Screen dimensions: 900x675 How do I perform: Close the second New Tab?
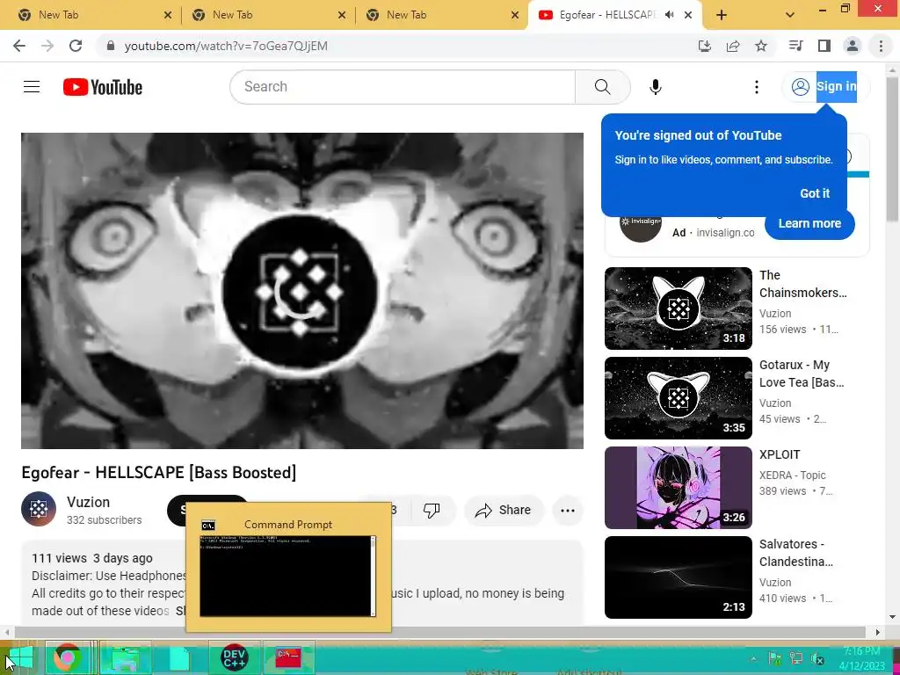[342, 16]
